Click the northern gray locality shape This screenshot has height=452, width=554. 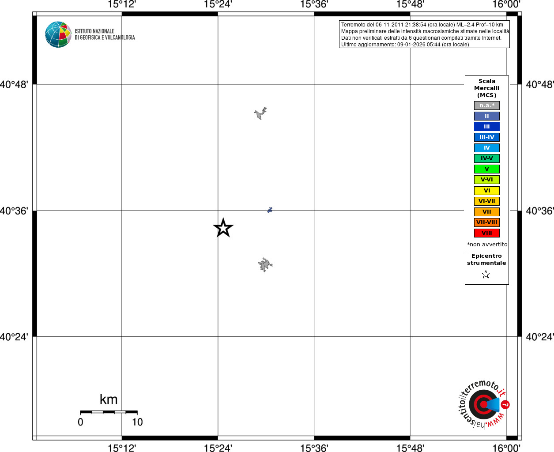click(260, 113)
